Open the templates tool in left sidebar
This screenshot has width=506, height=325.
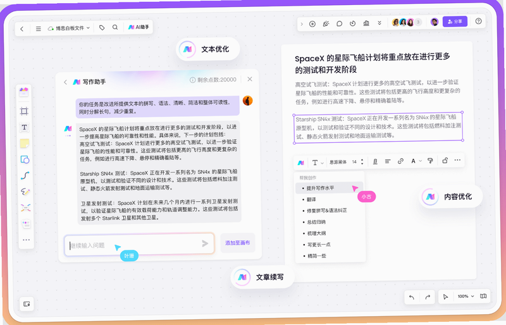pyautogui.click(x=24, y=92)
